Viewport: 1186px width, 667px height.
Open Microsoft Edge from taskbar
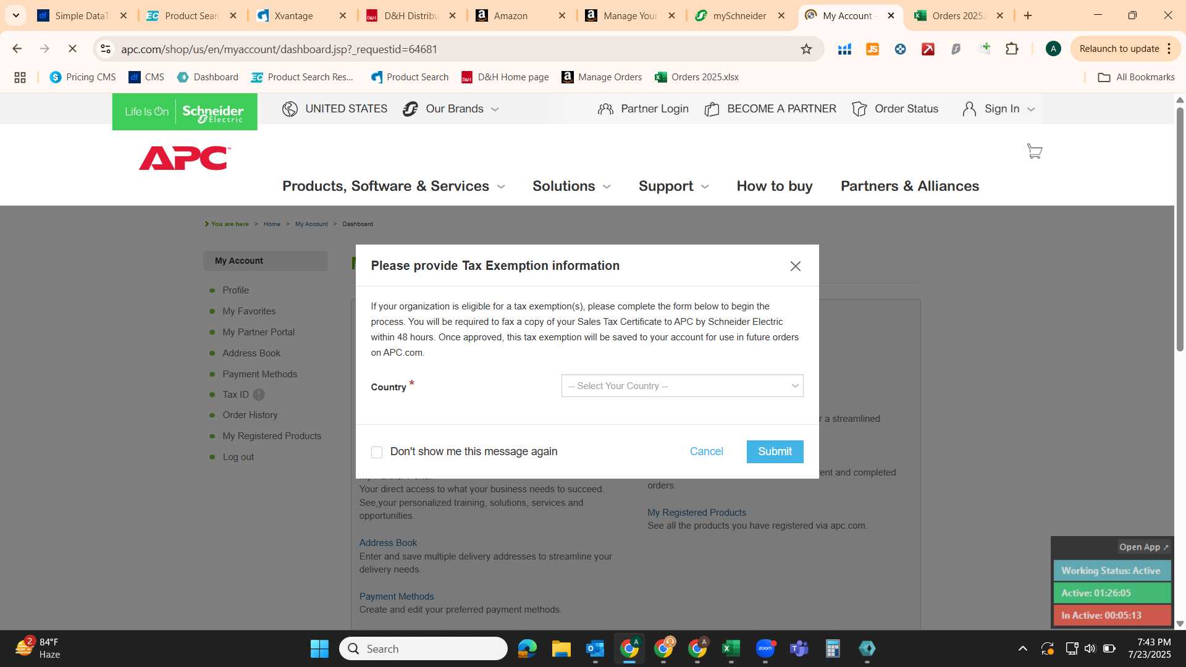[527, 648]
